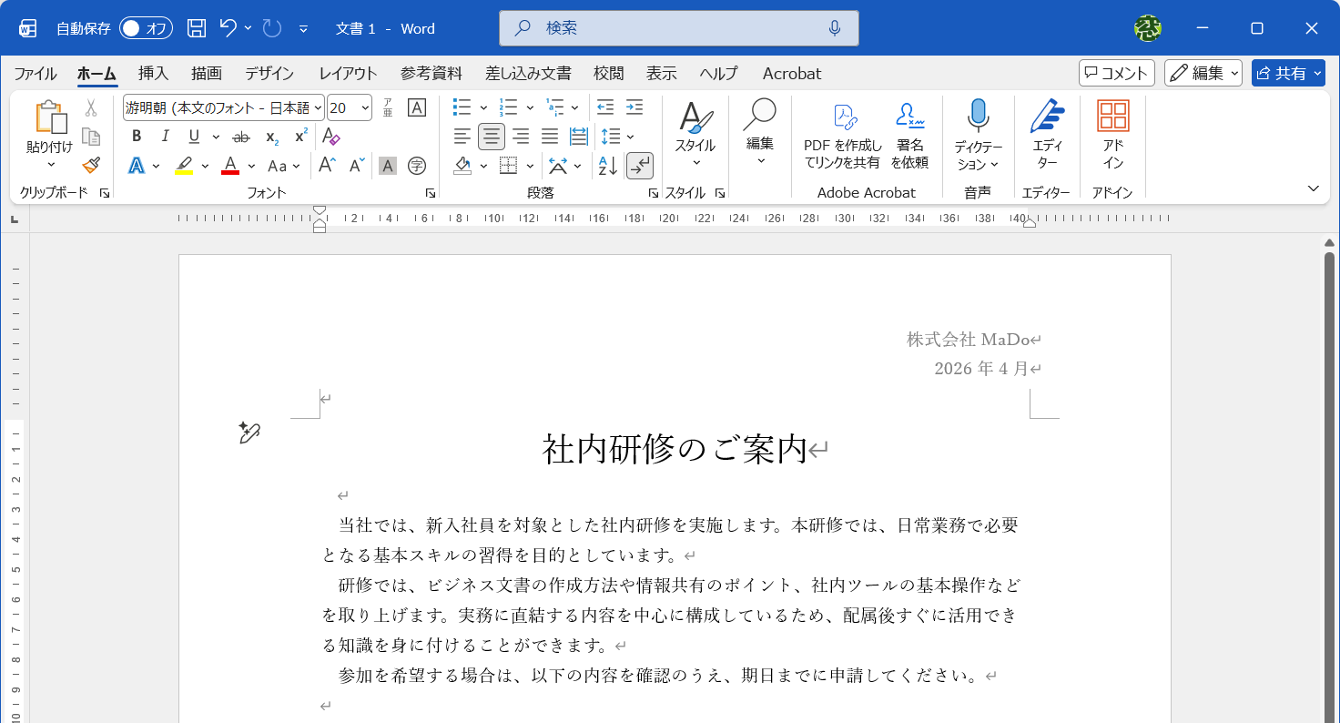Toggle bold formatting
This screenshot has width=1340, height=723.
pos(136,136)
